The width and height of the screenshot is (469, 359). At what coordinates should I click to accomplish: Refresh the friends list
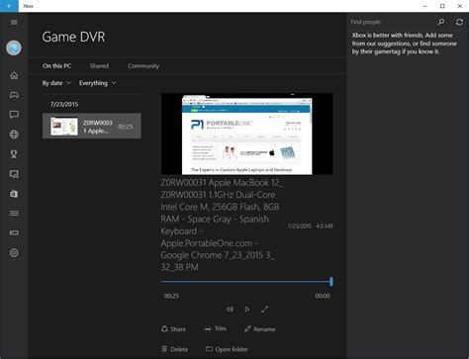point(459,22)
